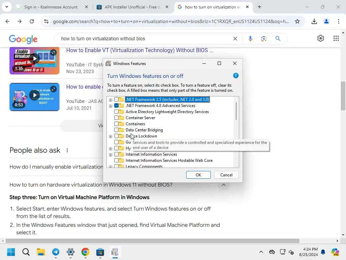Image resolution: width=346 pixels, height=260 pixels.
Task: Open Google quick settings gear
Action: 320,39
